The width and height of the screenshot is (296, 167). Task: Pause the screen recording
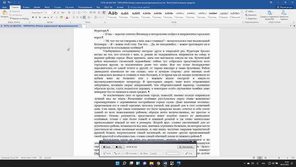107,147
